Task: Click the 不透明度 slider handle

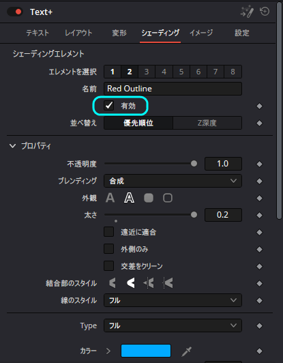Action: point(194,164)
